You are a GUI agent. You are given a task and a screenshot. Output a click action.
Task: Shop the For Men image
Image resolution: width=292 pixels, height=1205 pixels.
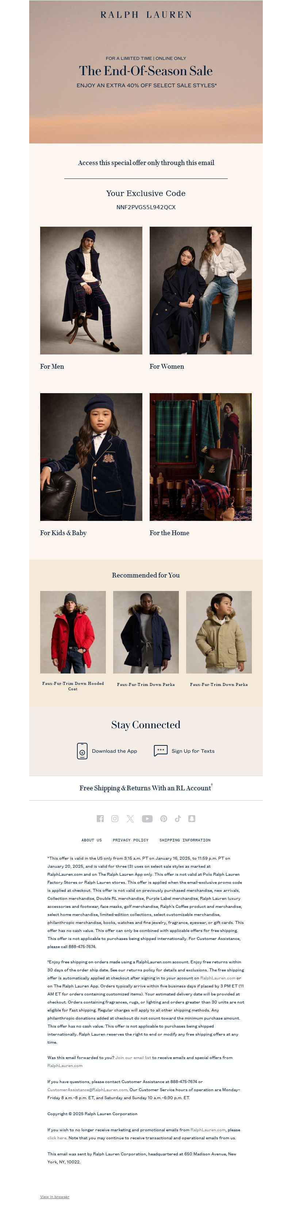(x=91, y=291)
